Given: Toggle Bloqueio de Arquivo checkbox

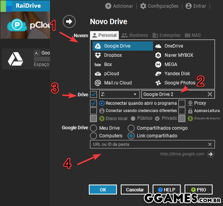Looking at the screenshot, I should pyautogui.click(x=182, y=119).
